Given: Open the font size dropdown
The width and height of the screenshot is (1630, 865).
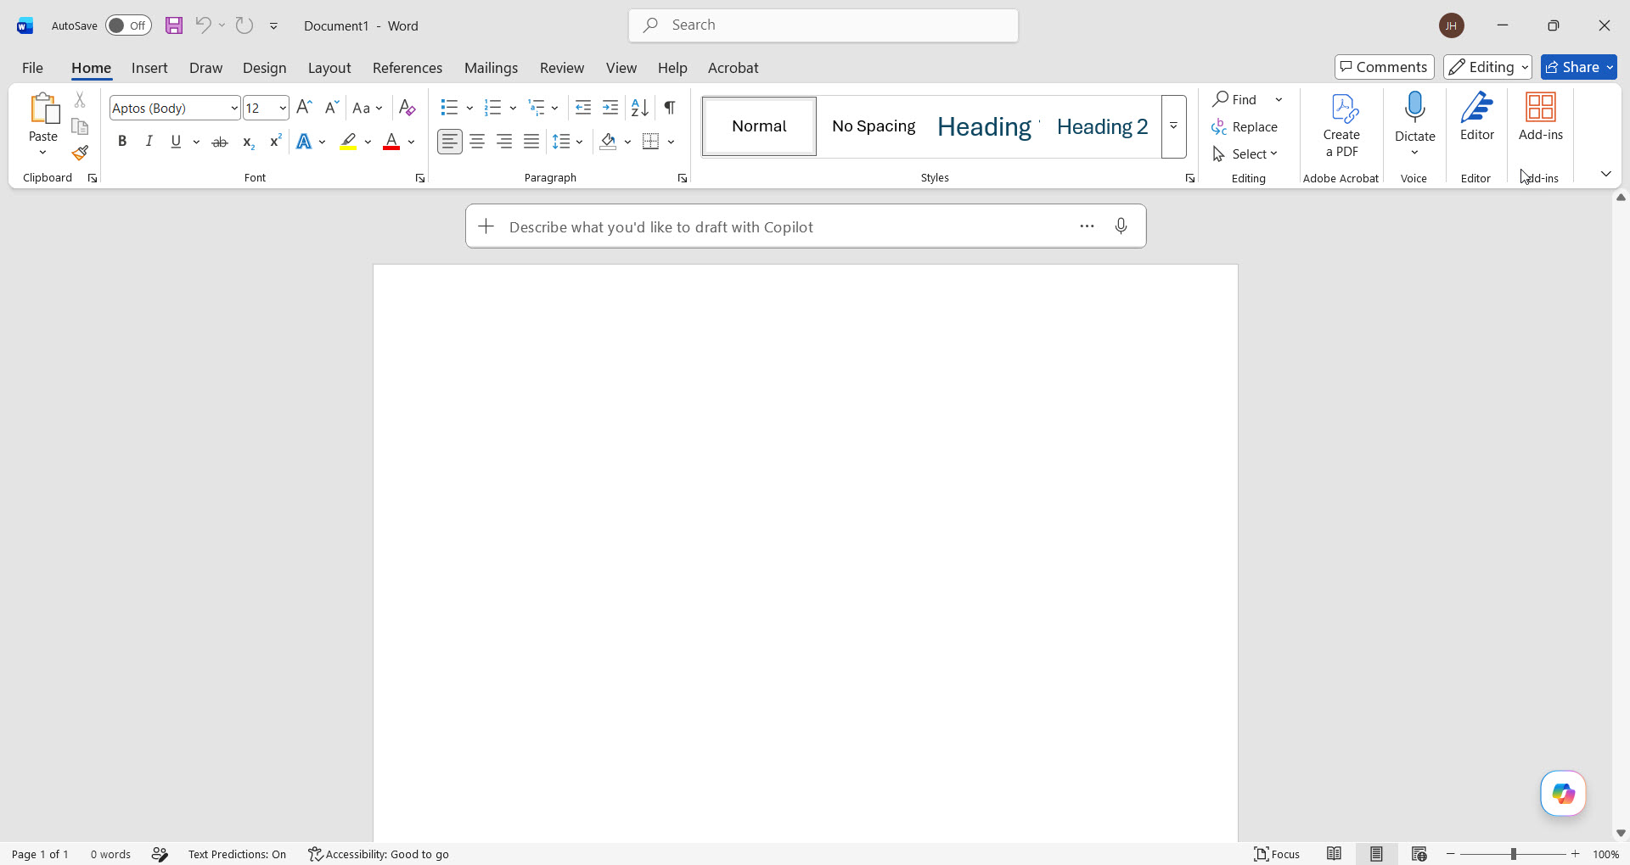Looking at the screenshot, I should click(x=283, y=108).
